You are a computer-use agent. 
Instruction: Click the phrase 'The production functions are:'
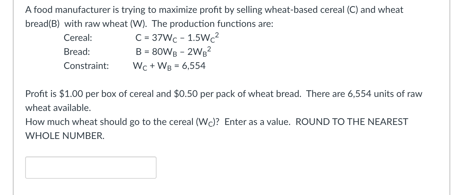point(212,24)
